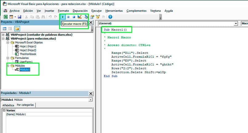Click the Save disk icon
248x133 pixels.
pos(19,17)
